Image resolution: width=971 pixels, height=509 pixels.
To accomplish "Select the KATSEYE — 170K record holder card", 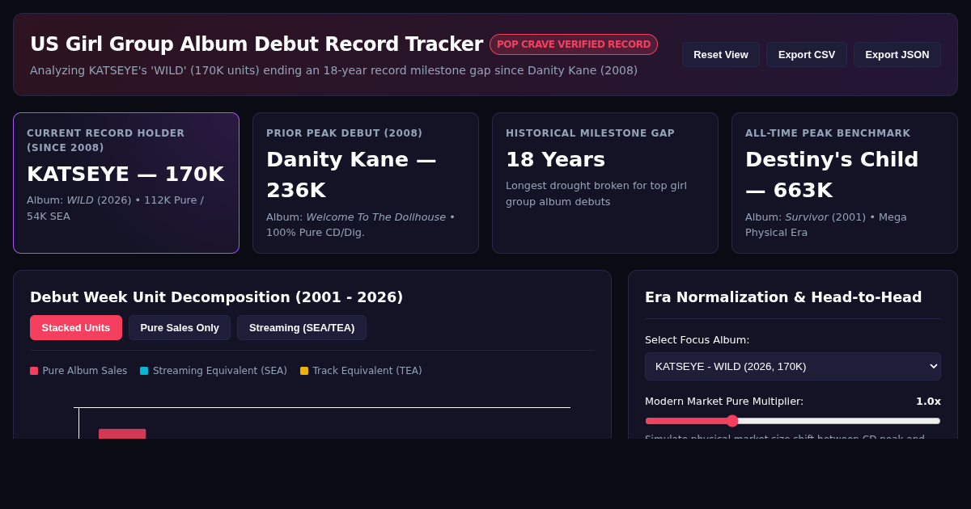I will (126, 183).
